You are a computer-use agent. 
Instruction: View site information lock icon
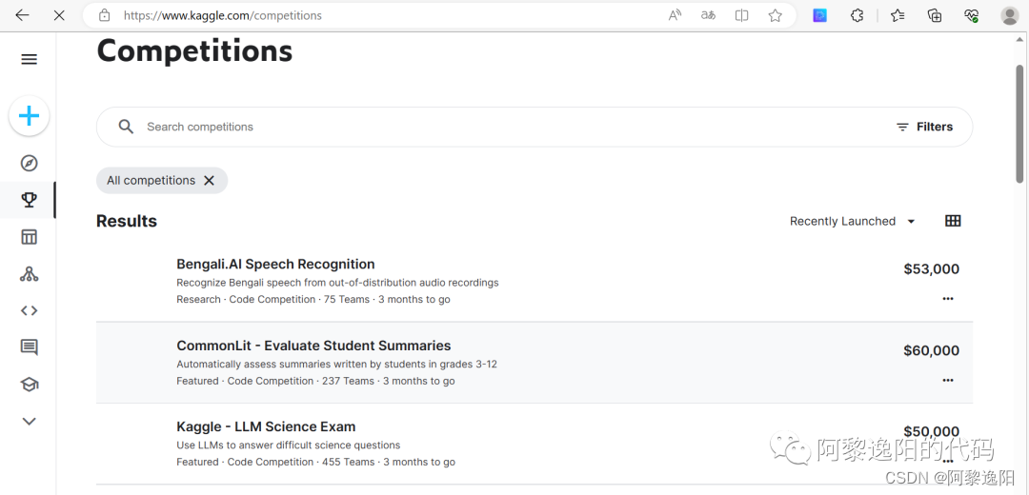coord(105,15)
